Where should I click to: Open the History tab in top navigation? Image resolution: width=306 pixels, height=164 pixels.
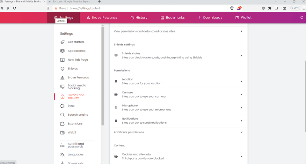pos(139,18)
